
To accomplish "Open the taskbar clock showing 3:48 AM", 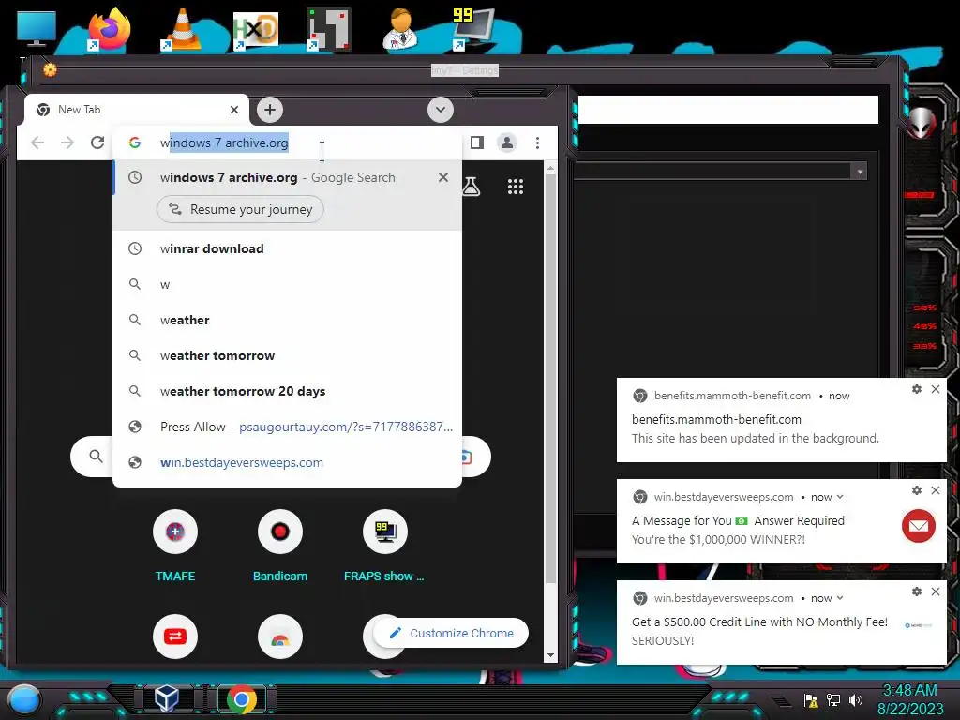I will (x=909, y=699).
